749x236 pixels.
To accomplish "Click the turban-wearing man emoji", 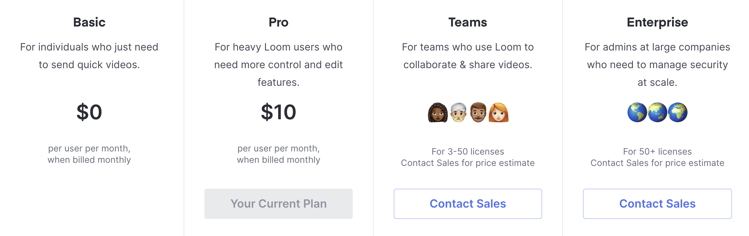I will (458, 112).
